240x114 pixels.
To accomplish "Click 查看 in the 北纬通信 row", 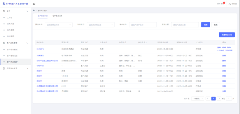I will [x=224, y=56].
